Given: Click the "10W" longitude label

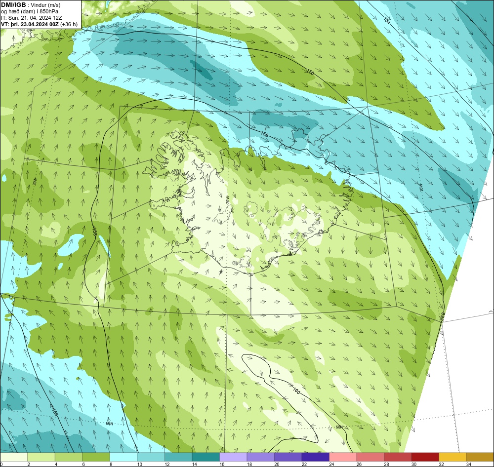Looking at the screenshot, I should coord(420,187).
